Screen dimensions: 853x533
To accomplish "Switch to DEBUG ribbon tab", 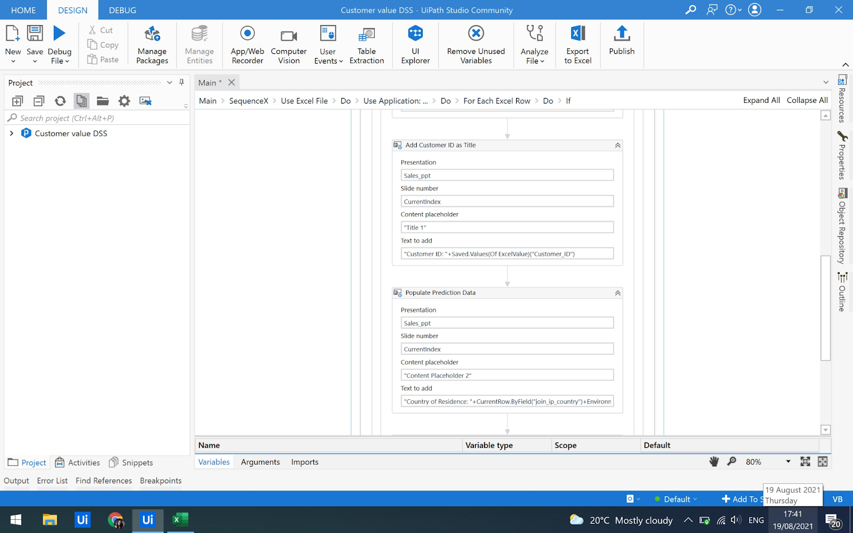I will [123, 10].
